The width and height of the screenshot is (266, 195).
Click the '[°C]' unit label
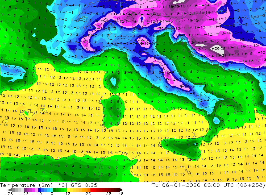[62, 185]
